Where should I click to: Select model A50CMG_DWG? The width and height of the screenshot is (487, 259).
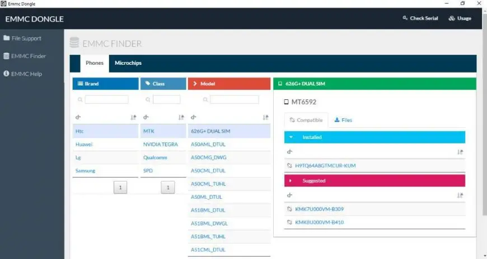pyautogui.click(x=229, y=157)
